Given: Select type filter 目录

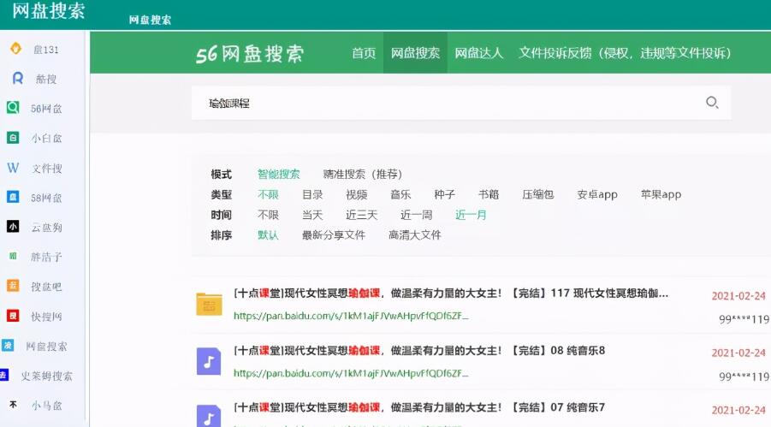Looking at the screenshot, I should [312, 194].
